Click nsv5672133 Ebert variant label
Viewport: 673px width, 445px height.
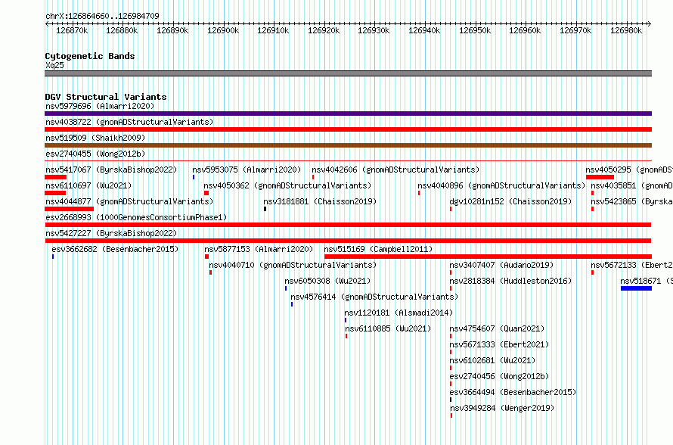(x=631, y=265)
